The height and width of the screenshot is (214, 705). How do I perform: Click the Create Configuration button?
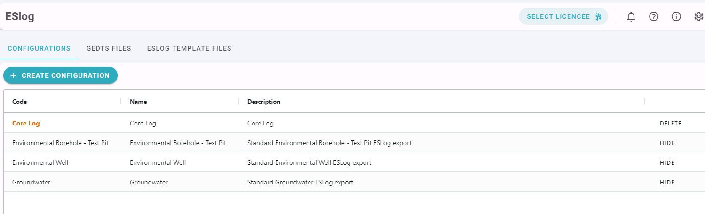60,75
